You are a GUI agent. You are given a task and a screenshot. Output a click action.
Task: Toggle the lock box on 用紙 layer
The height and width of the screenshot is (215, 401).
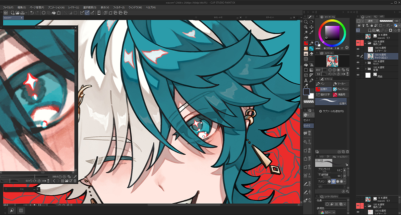tap(362, 76)
